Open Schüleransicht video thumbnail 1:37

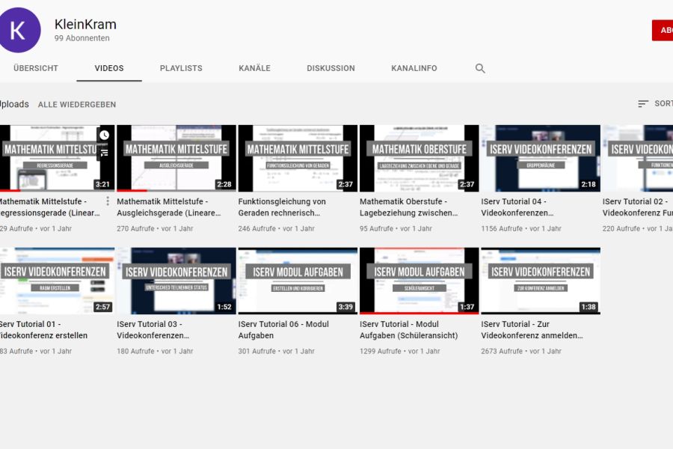pyautogui.click(x=420, y=281)
